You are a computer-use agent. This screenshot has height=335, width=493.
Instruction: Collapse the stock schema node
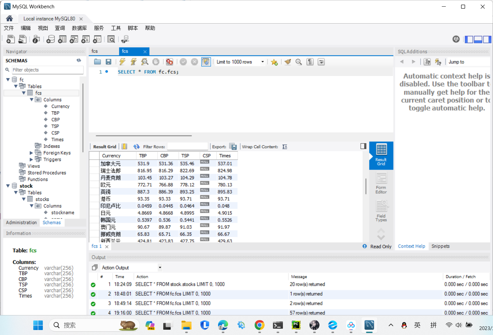(x=8, y=186)
